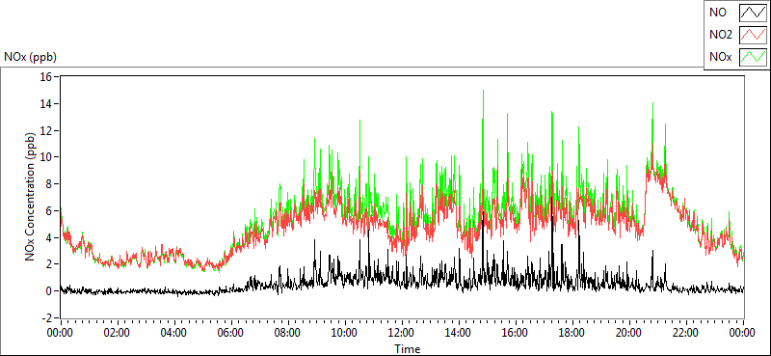The width and height of the screenshot is (771, 356).
Task: Click the 2 Y-axis scale marker
Action: pyautogui.click(x=50, y=264)
